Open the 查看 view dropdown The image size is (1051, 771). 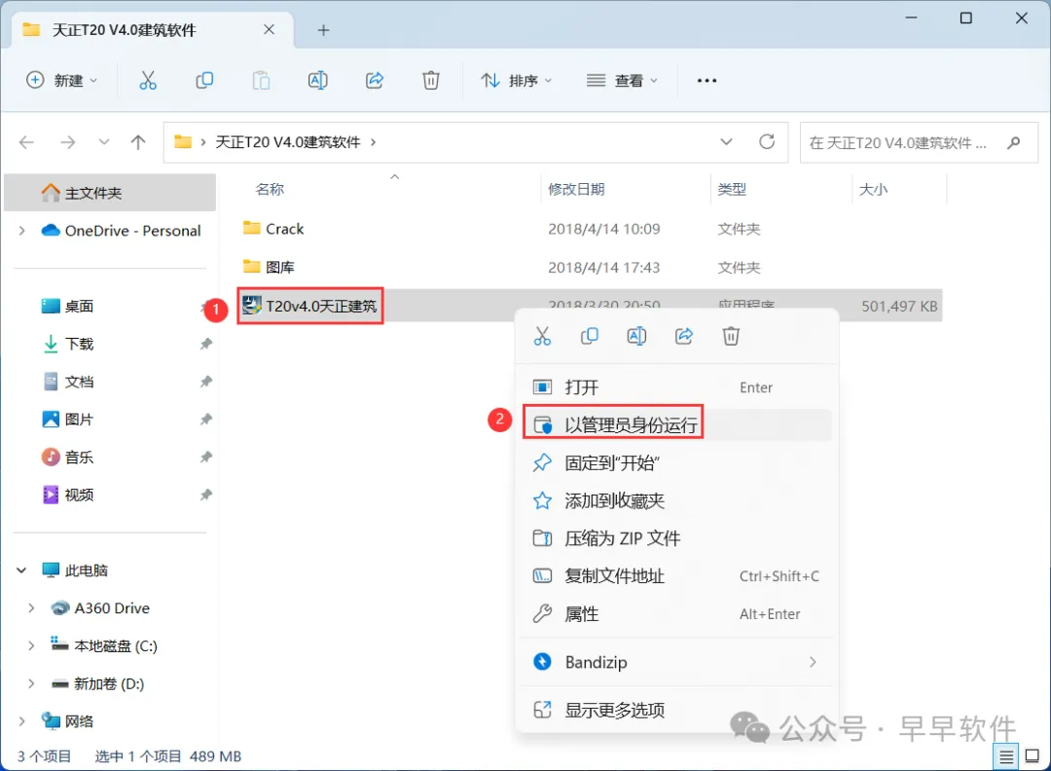(x=622, y=81)
